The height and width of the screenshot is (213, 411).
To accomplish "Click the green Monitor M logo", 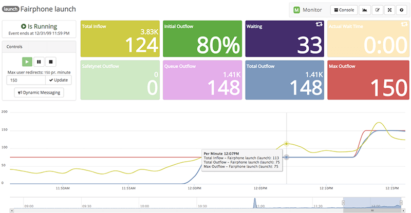I will tap(297, 10).
